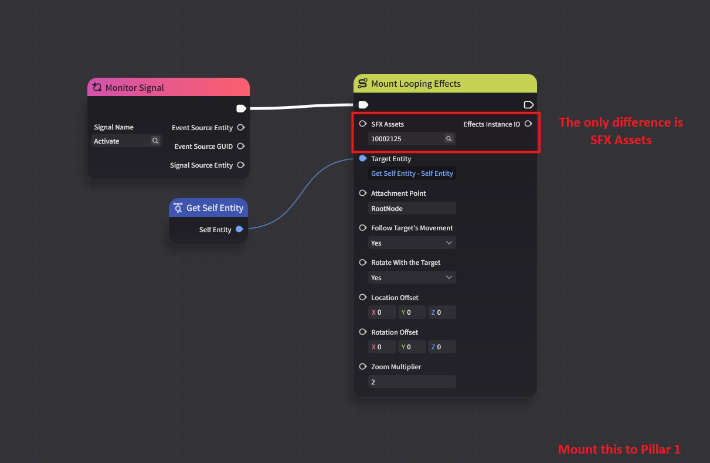The height and width of the screenshot is (463, 710).
Task: Click the Target Entity input pin
Action: [x=363, y=158]
